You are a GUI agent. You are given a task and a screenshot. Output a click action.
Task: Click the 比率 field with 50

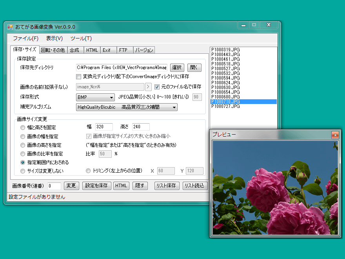click(x=105, y=154)
